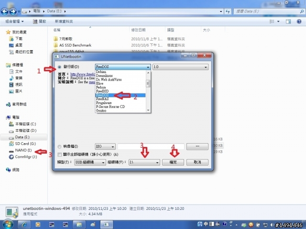This screenshot has height=229, width=306.
Task: Click the UNetbootin cancel button
Action: point(197,162)
